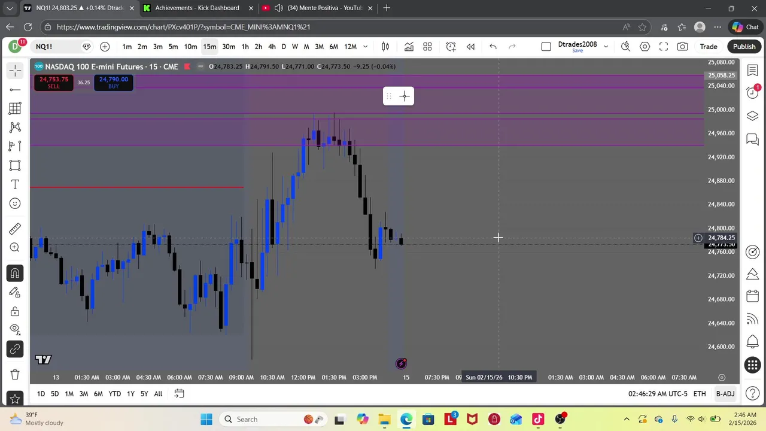The image size is (766, 431).
Task: Open the patterns drawing tools
Action: point(15,128)
